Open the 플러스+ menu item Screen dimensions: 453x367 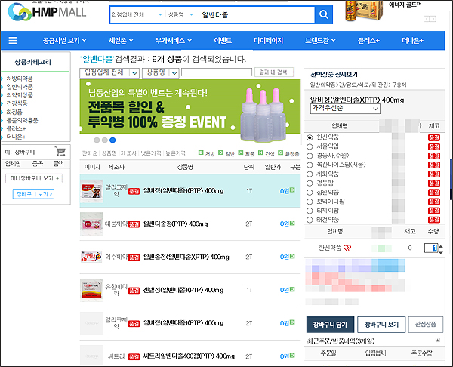pyautogui.click(x=368, y=41)
